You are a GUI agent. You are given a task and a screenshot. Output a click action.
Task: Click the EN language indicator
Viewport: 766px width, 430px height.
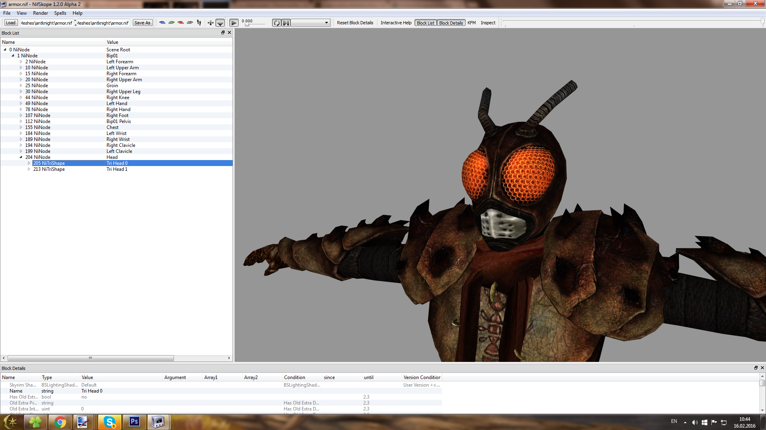click(674, 421)
